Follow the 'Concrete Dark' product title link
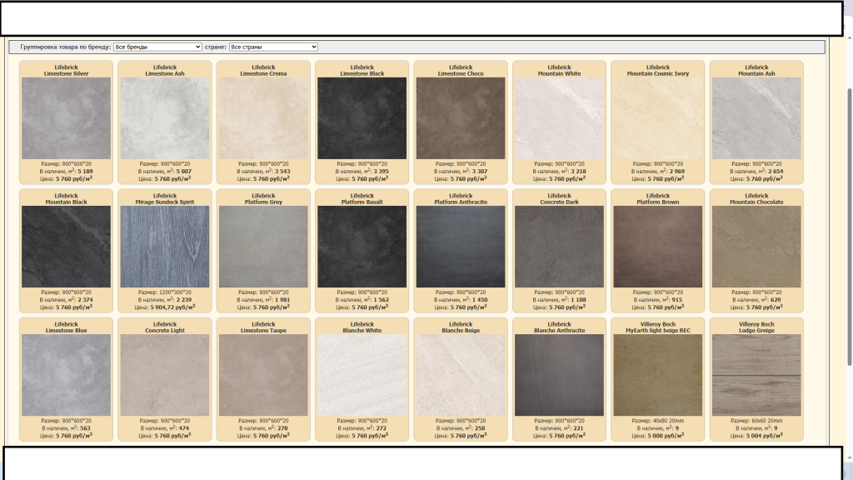This screenshot has width=853, height=480. coord(560,202)
